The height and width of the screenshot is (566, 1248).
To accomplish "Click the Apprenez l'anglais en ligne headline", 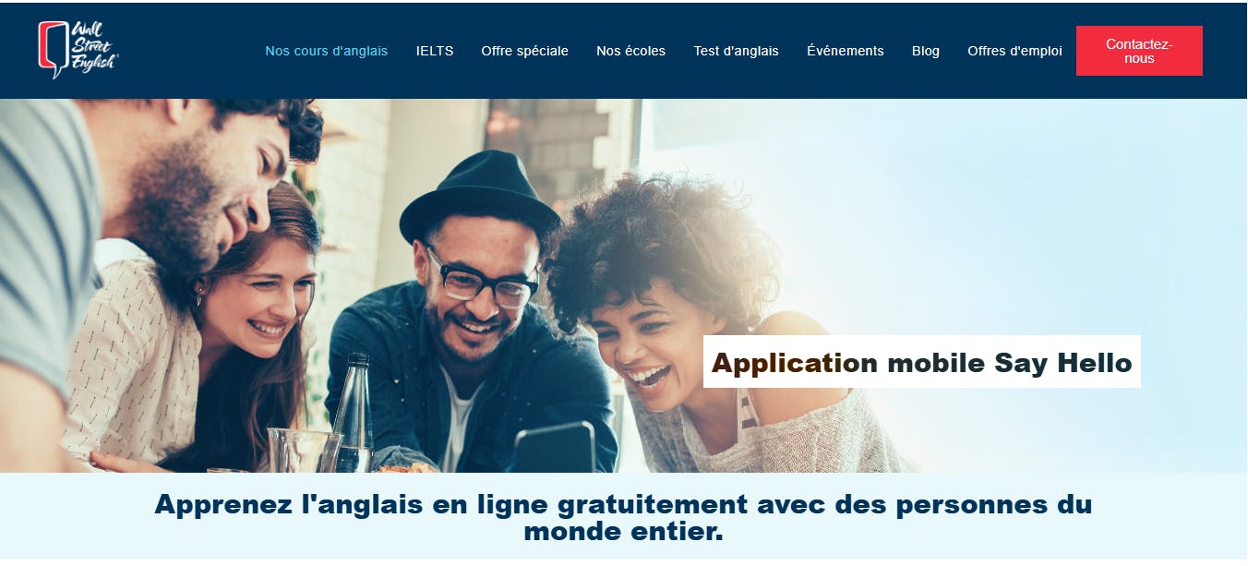I will click(x=624, y=518).
